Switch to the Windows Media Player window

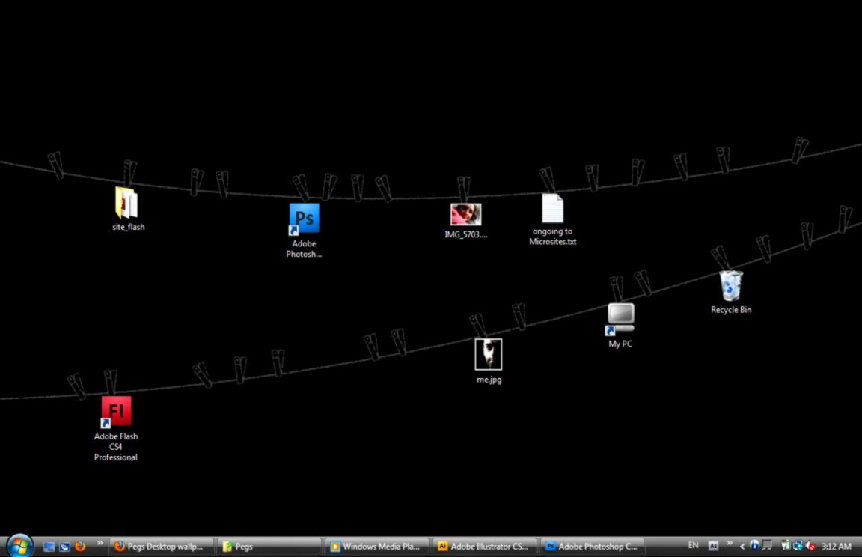[376, 546]
